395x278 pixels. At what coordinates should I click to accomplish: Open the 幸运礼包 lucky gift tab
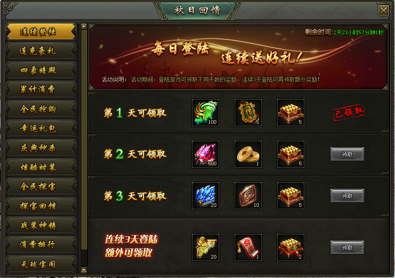click(x=41, y=128)
